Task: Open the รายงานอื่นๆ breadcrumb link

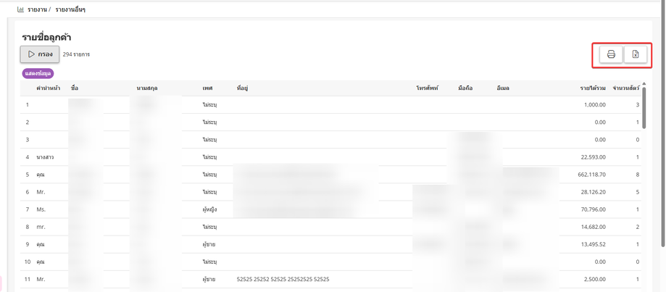Action: [70, 9]
